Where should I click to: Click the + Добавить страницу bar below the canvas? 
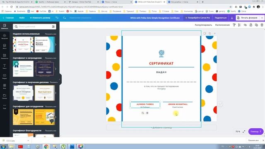click(161, 128)
